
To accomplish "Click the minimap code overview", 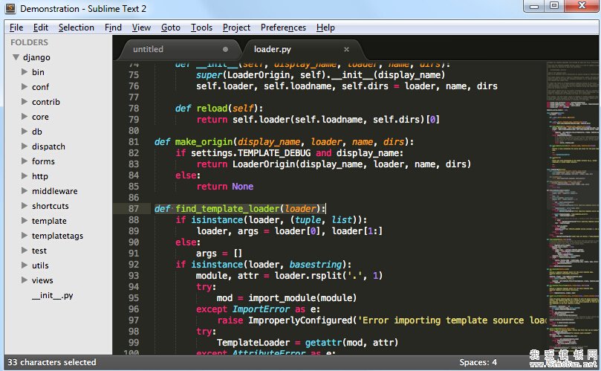I will click(x=572, y=186).
